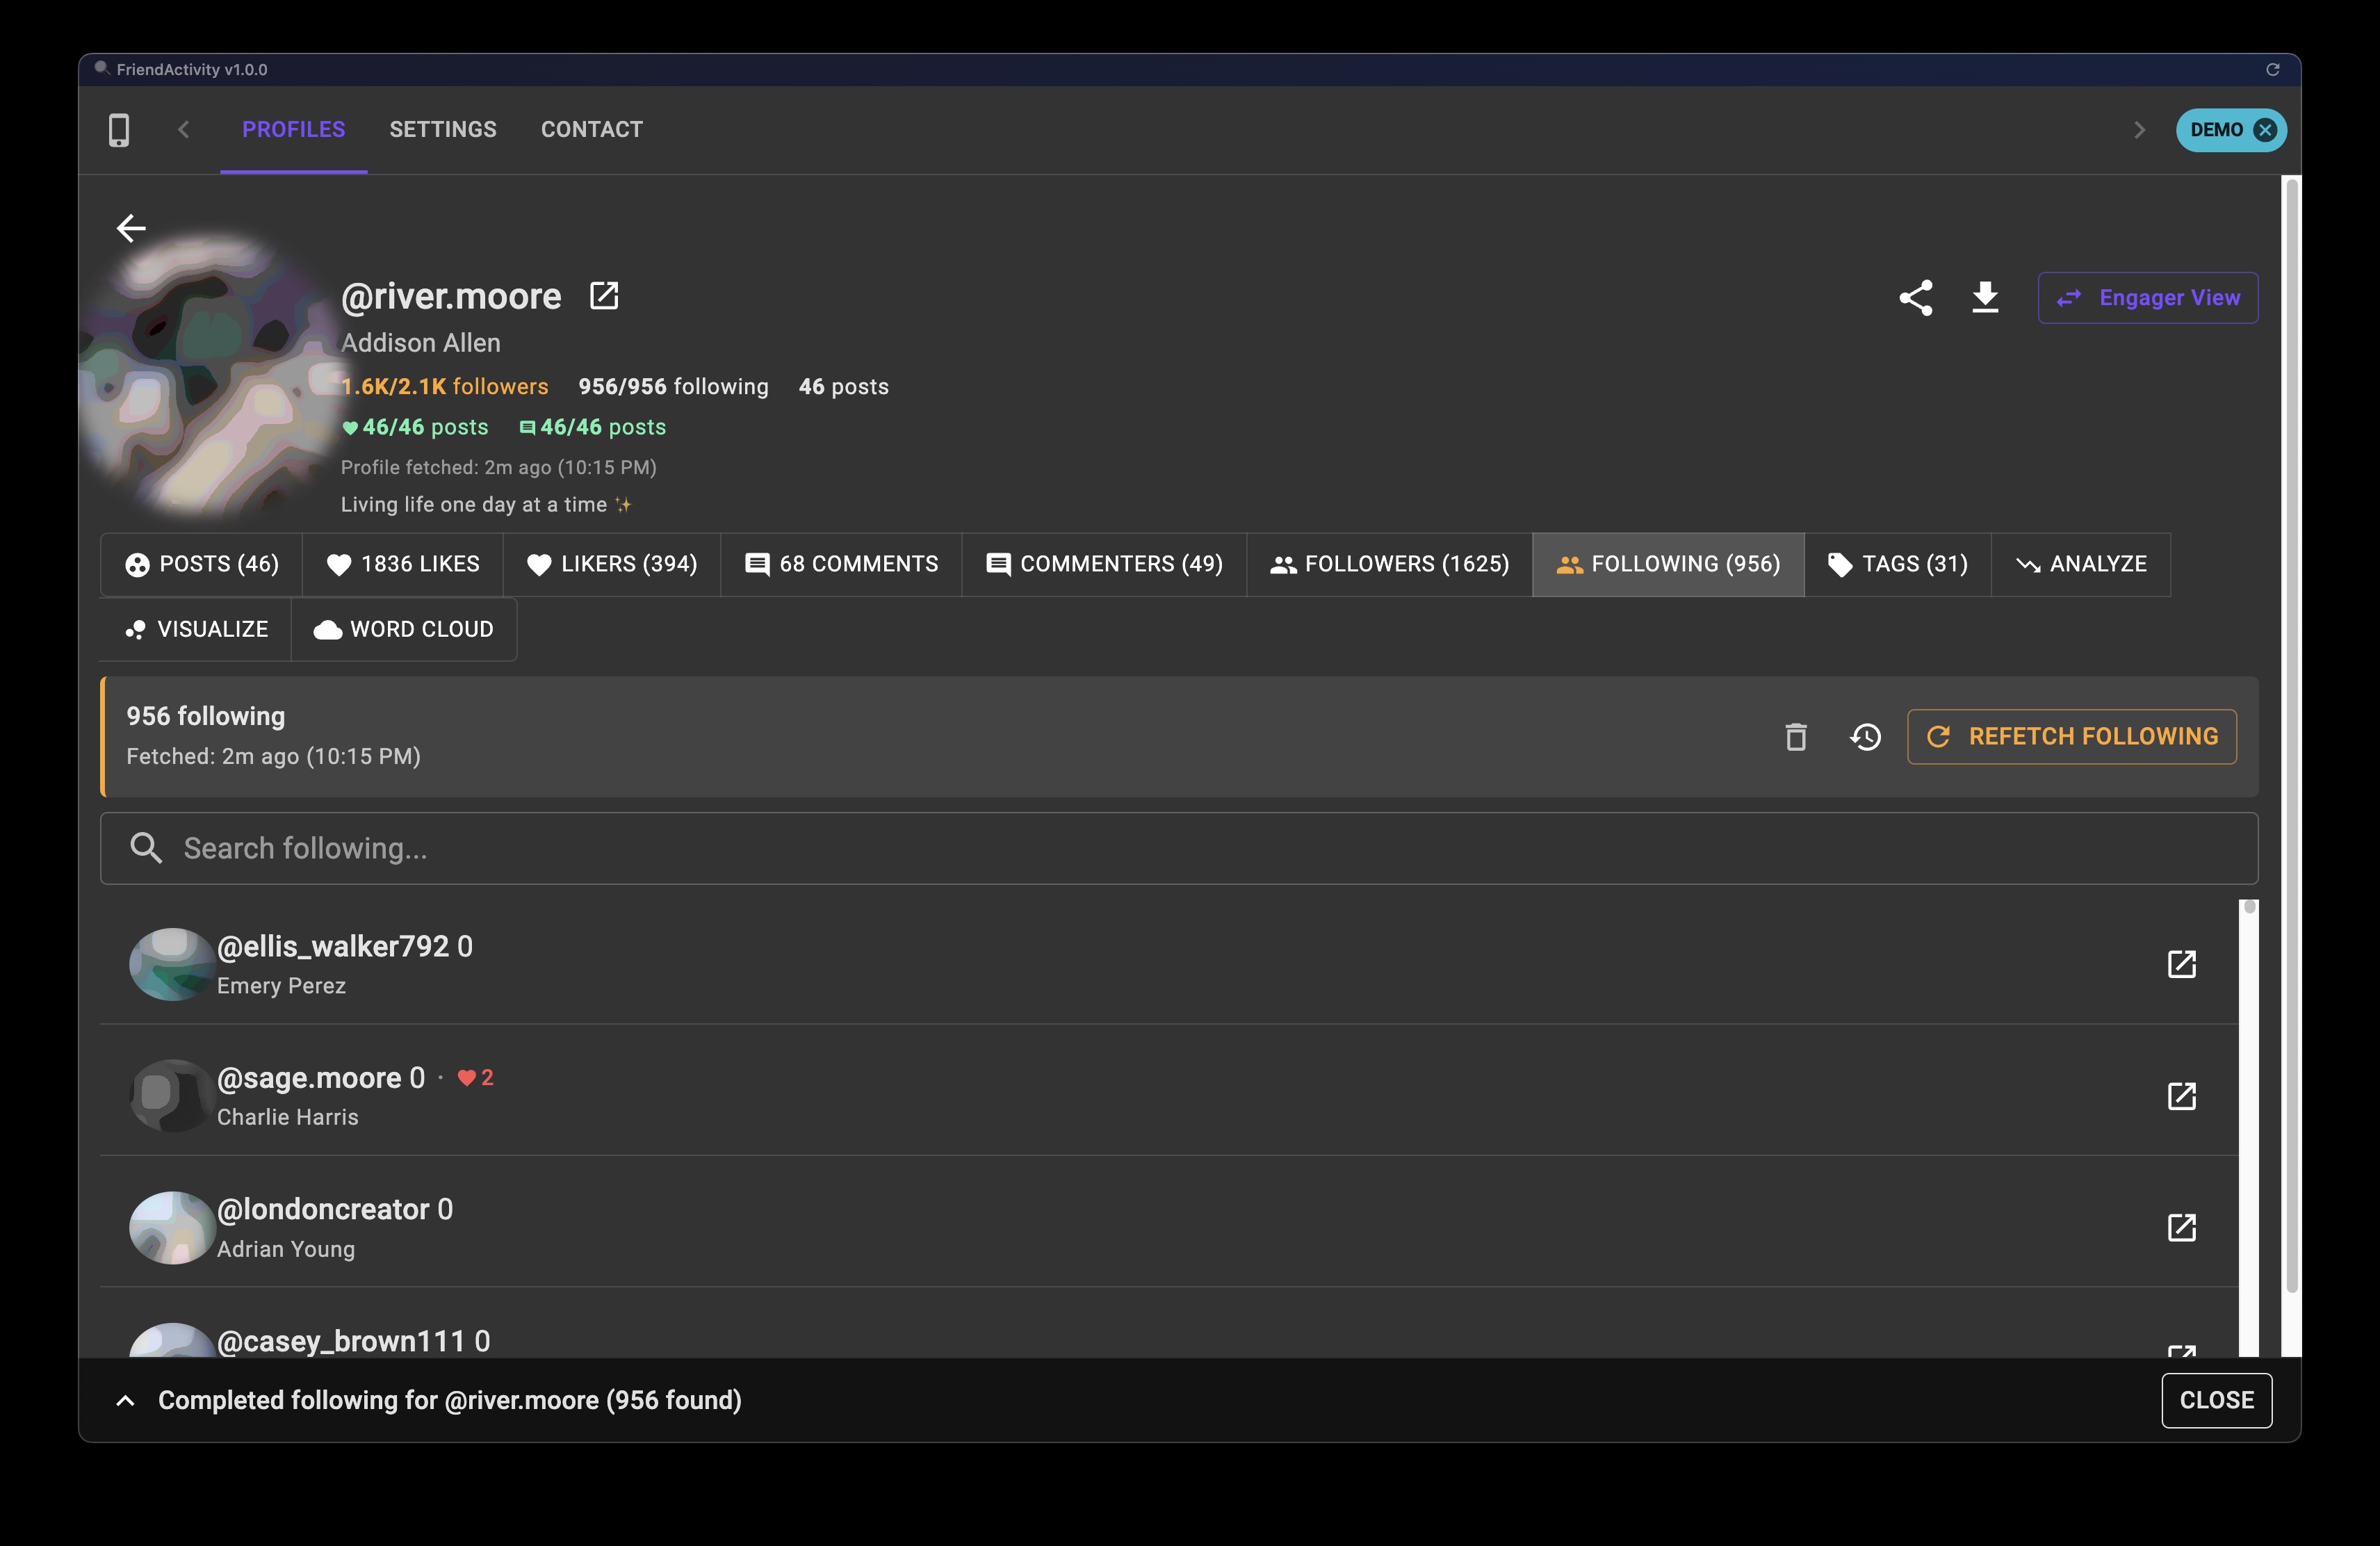Open @sage.moore in external view
Image resolution: width=2380 pixels, height=1546 pixels.
click(2182, 1096)
